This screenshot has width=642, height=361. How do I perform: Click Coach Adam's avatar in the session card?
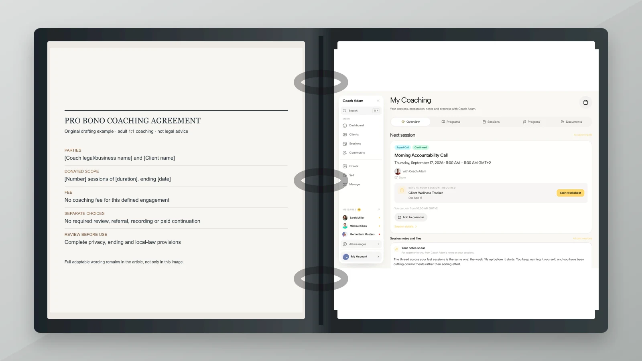pos(398,171)
